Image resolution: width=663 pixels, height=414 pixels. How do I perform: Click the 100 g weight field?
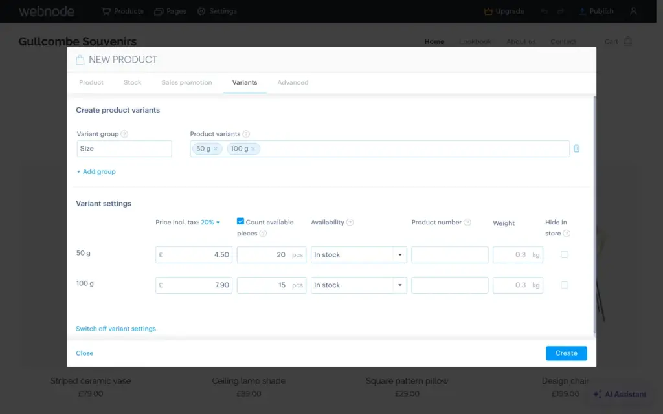click(x=517, y=285)
